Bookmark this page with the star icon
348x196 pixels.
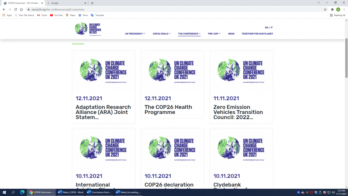point(325,9)
